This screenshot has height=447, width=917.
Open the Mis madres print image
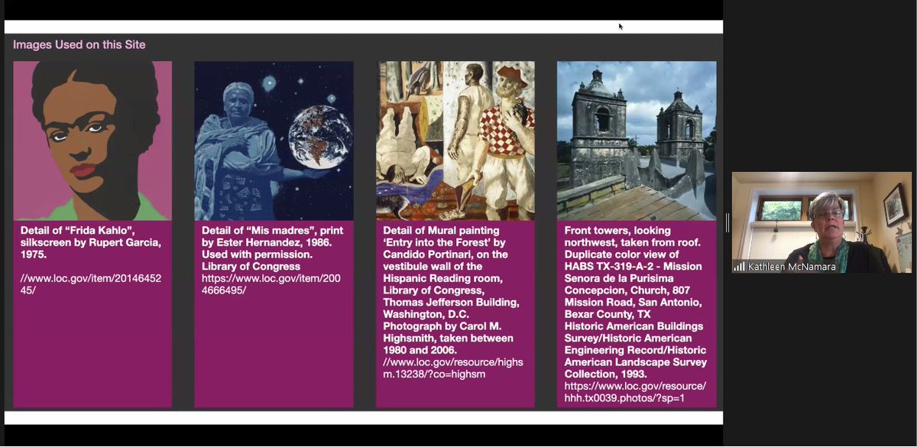tap(274, 141)
